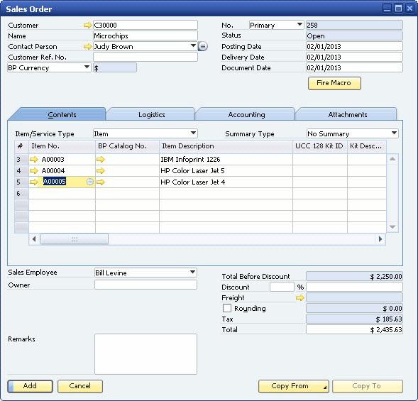The image size is (418, 401).
Task: Open the Customer link arrow next to C30000
Action: [x=87, y=26]
